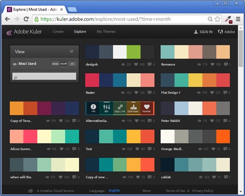Image resolution: width=245 pixels, height=196 pixels.
Task: Click the scrollbar down arrow
Action: (241, 191)
